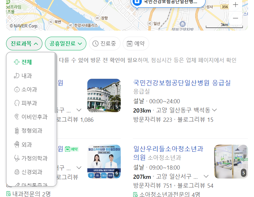Click the Naver calendar icon in 예약 filter
This screenshot has height=197, width=254.
129,44
